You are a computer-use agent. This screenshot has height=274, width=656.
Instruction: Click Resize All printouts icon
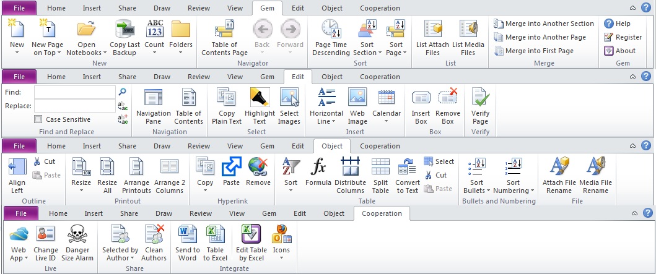(x=107, y=166)
